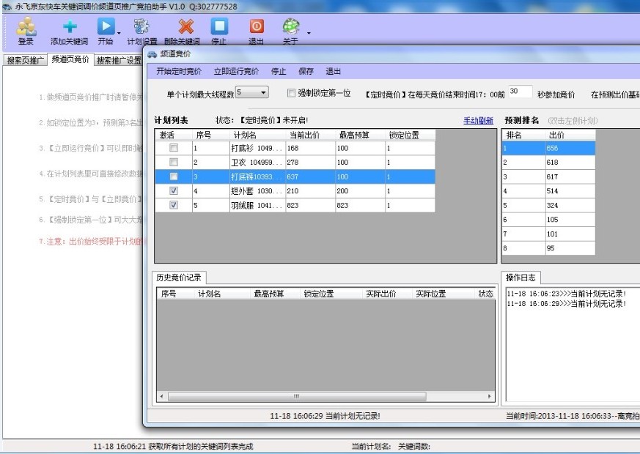
Task: Select predicted rank bid 95
Action: [x=570, y=248]
